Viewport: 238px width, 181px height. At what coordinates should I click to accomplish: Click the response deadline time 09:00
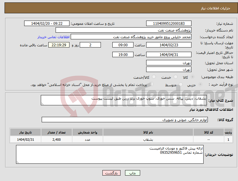pos(123,45)
